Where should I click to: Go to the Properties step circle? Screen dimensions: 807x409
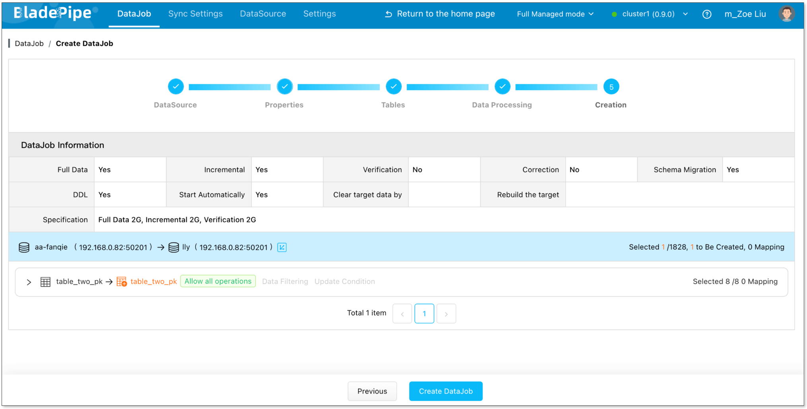[x=285, y=87]
